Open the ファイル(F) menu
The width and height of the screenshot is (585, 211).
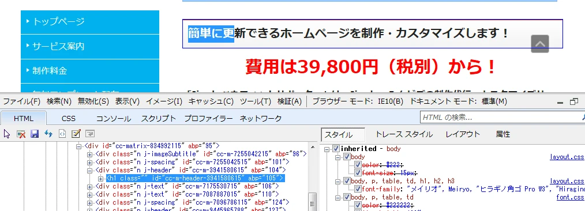point(22,101)
